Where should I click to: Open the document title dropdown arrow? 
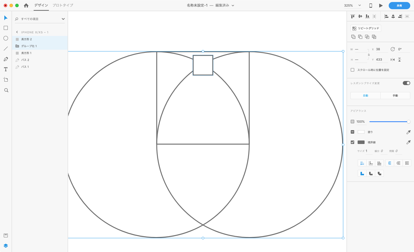[x=233, y=5]
